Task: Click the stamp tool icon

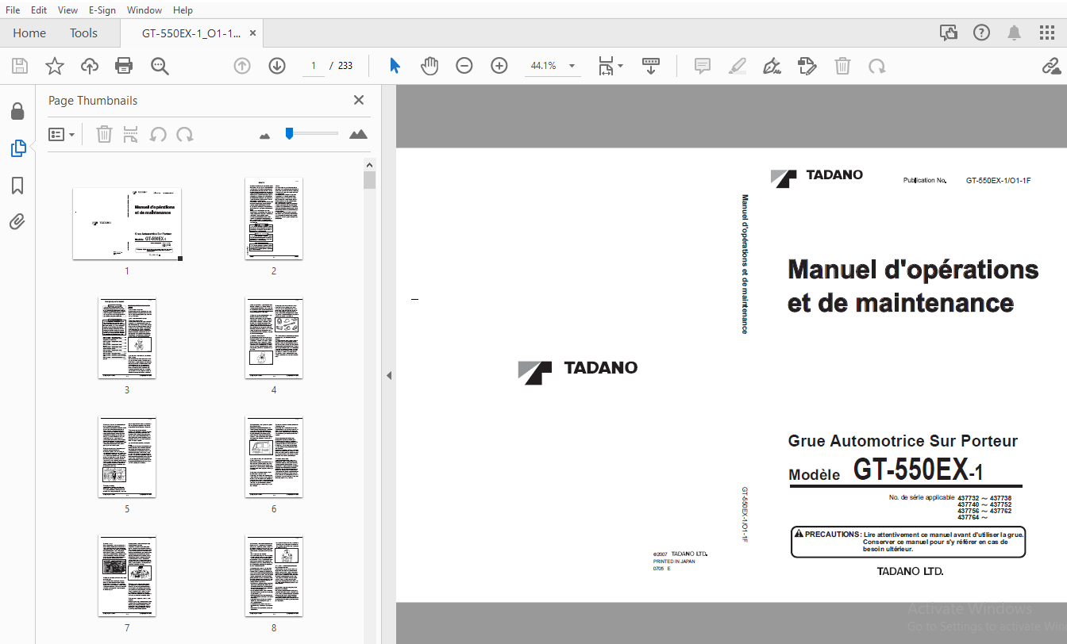Action: click(x=807, y=66)
